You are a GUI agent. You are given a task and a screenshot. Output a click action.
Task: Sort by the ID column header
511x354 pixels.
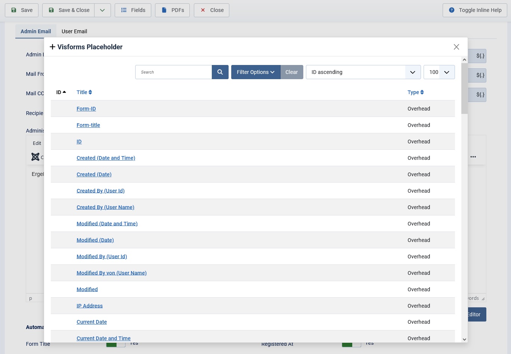61,92
